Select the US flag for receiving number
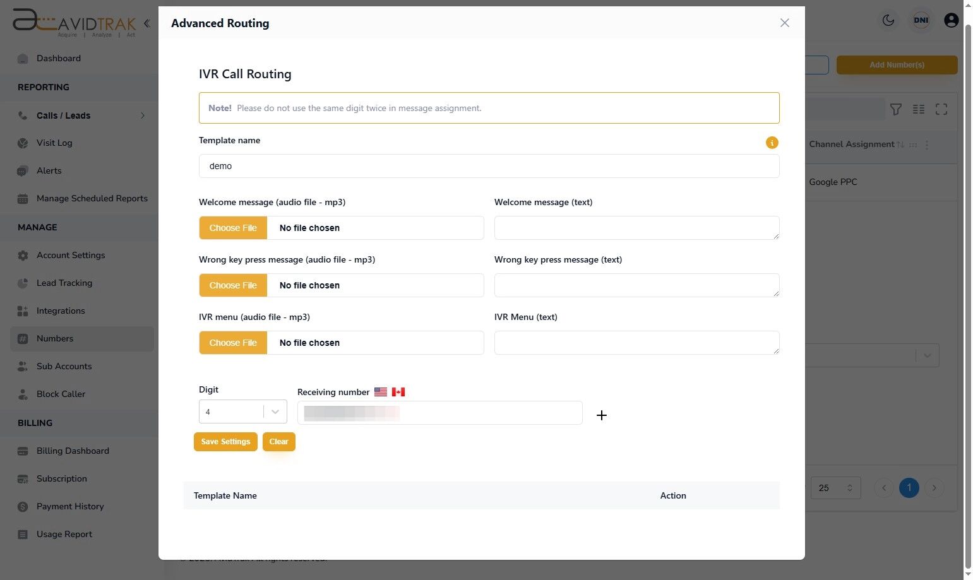The height and width of the screenshot is (580, 973). [x=380, y=391]
